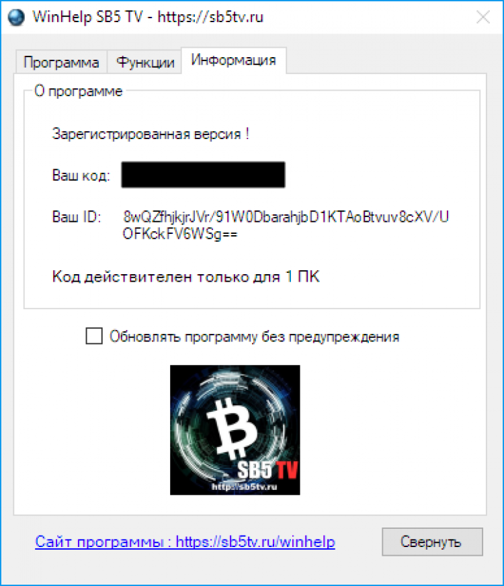504x586 pixels.
Task: Click the Зарегистрированная версия ! text
Action: click(x=151, y=134)
